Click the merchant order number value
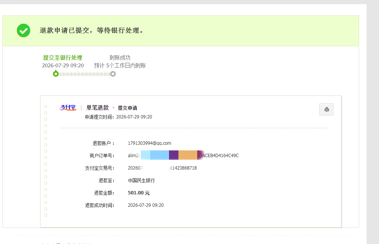 183,156
